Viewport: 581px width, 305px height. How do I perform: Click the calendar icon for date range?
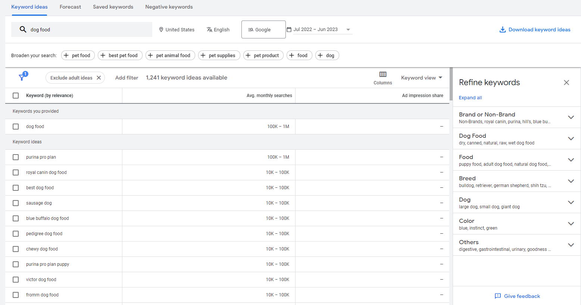click(289, 29)
